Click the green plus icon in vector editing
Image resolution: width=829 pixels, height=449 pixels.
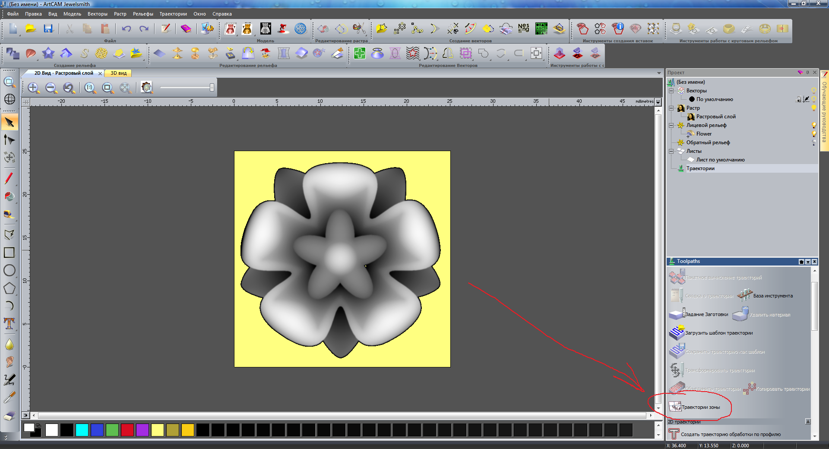point(360,53)
